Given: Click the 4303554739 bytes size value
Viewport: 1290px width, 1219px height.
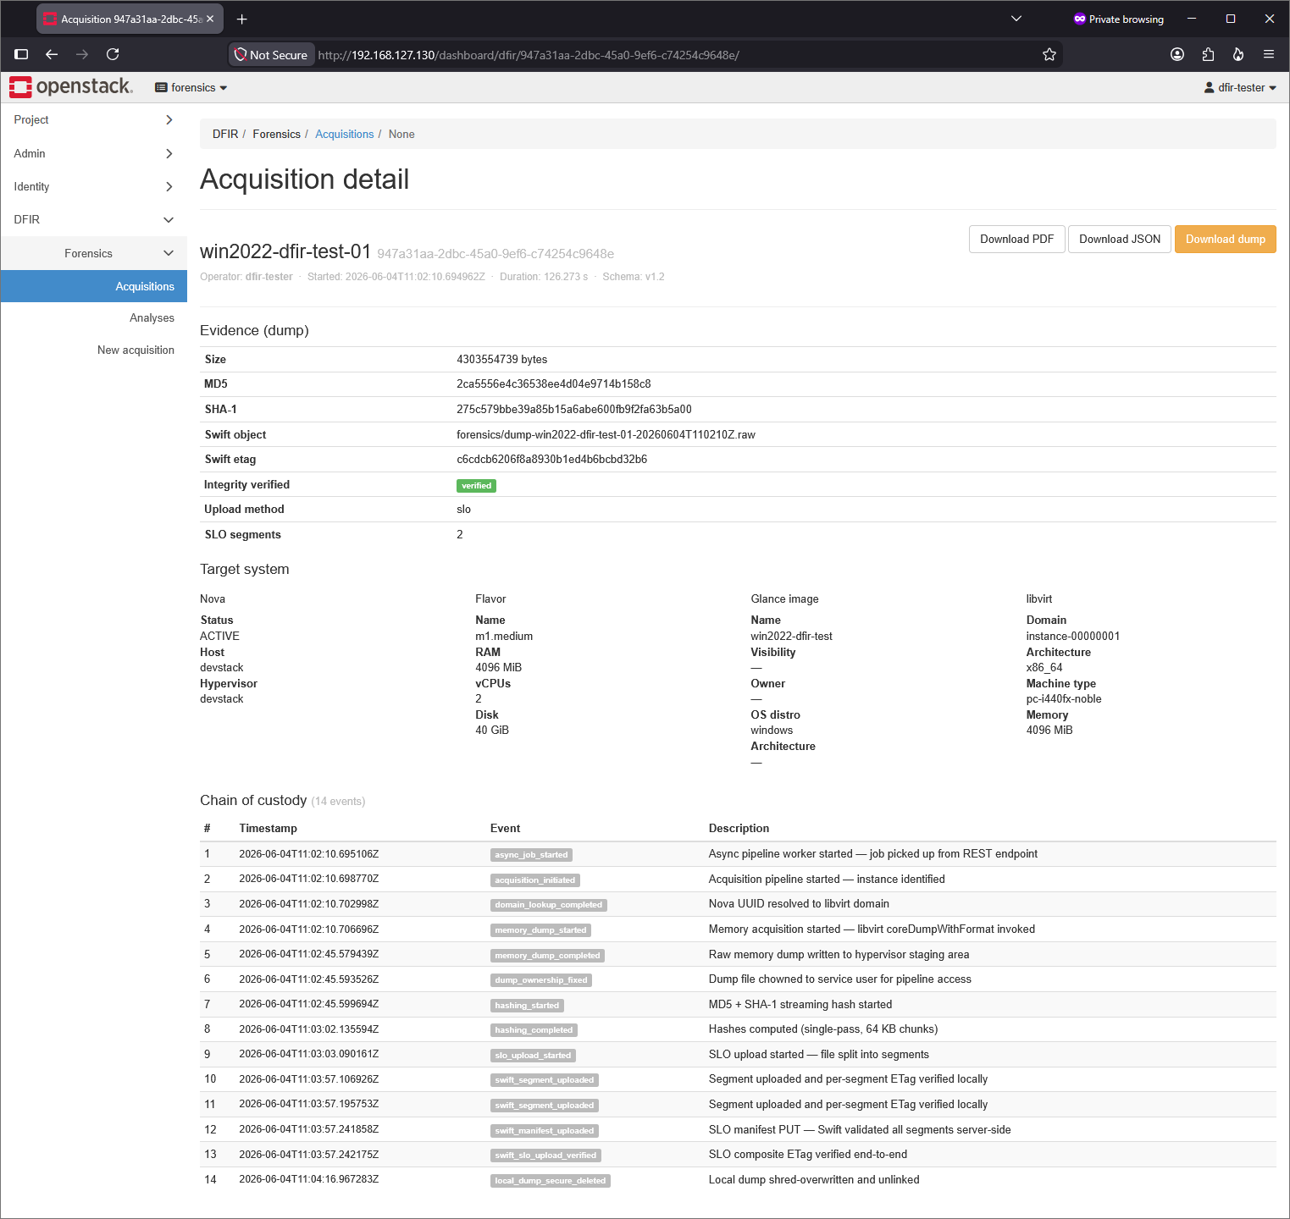Looking at the screenshot, I should pos(501,359).
